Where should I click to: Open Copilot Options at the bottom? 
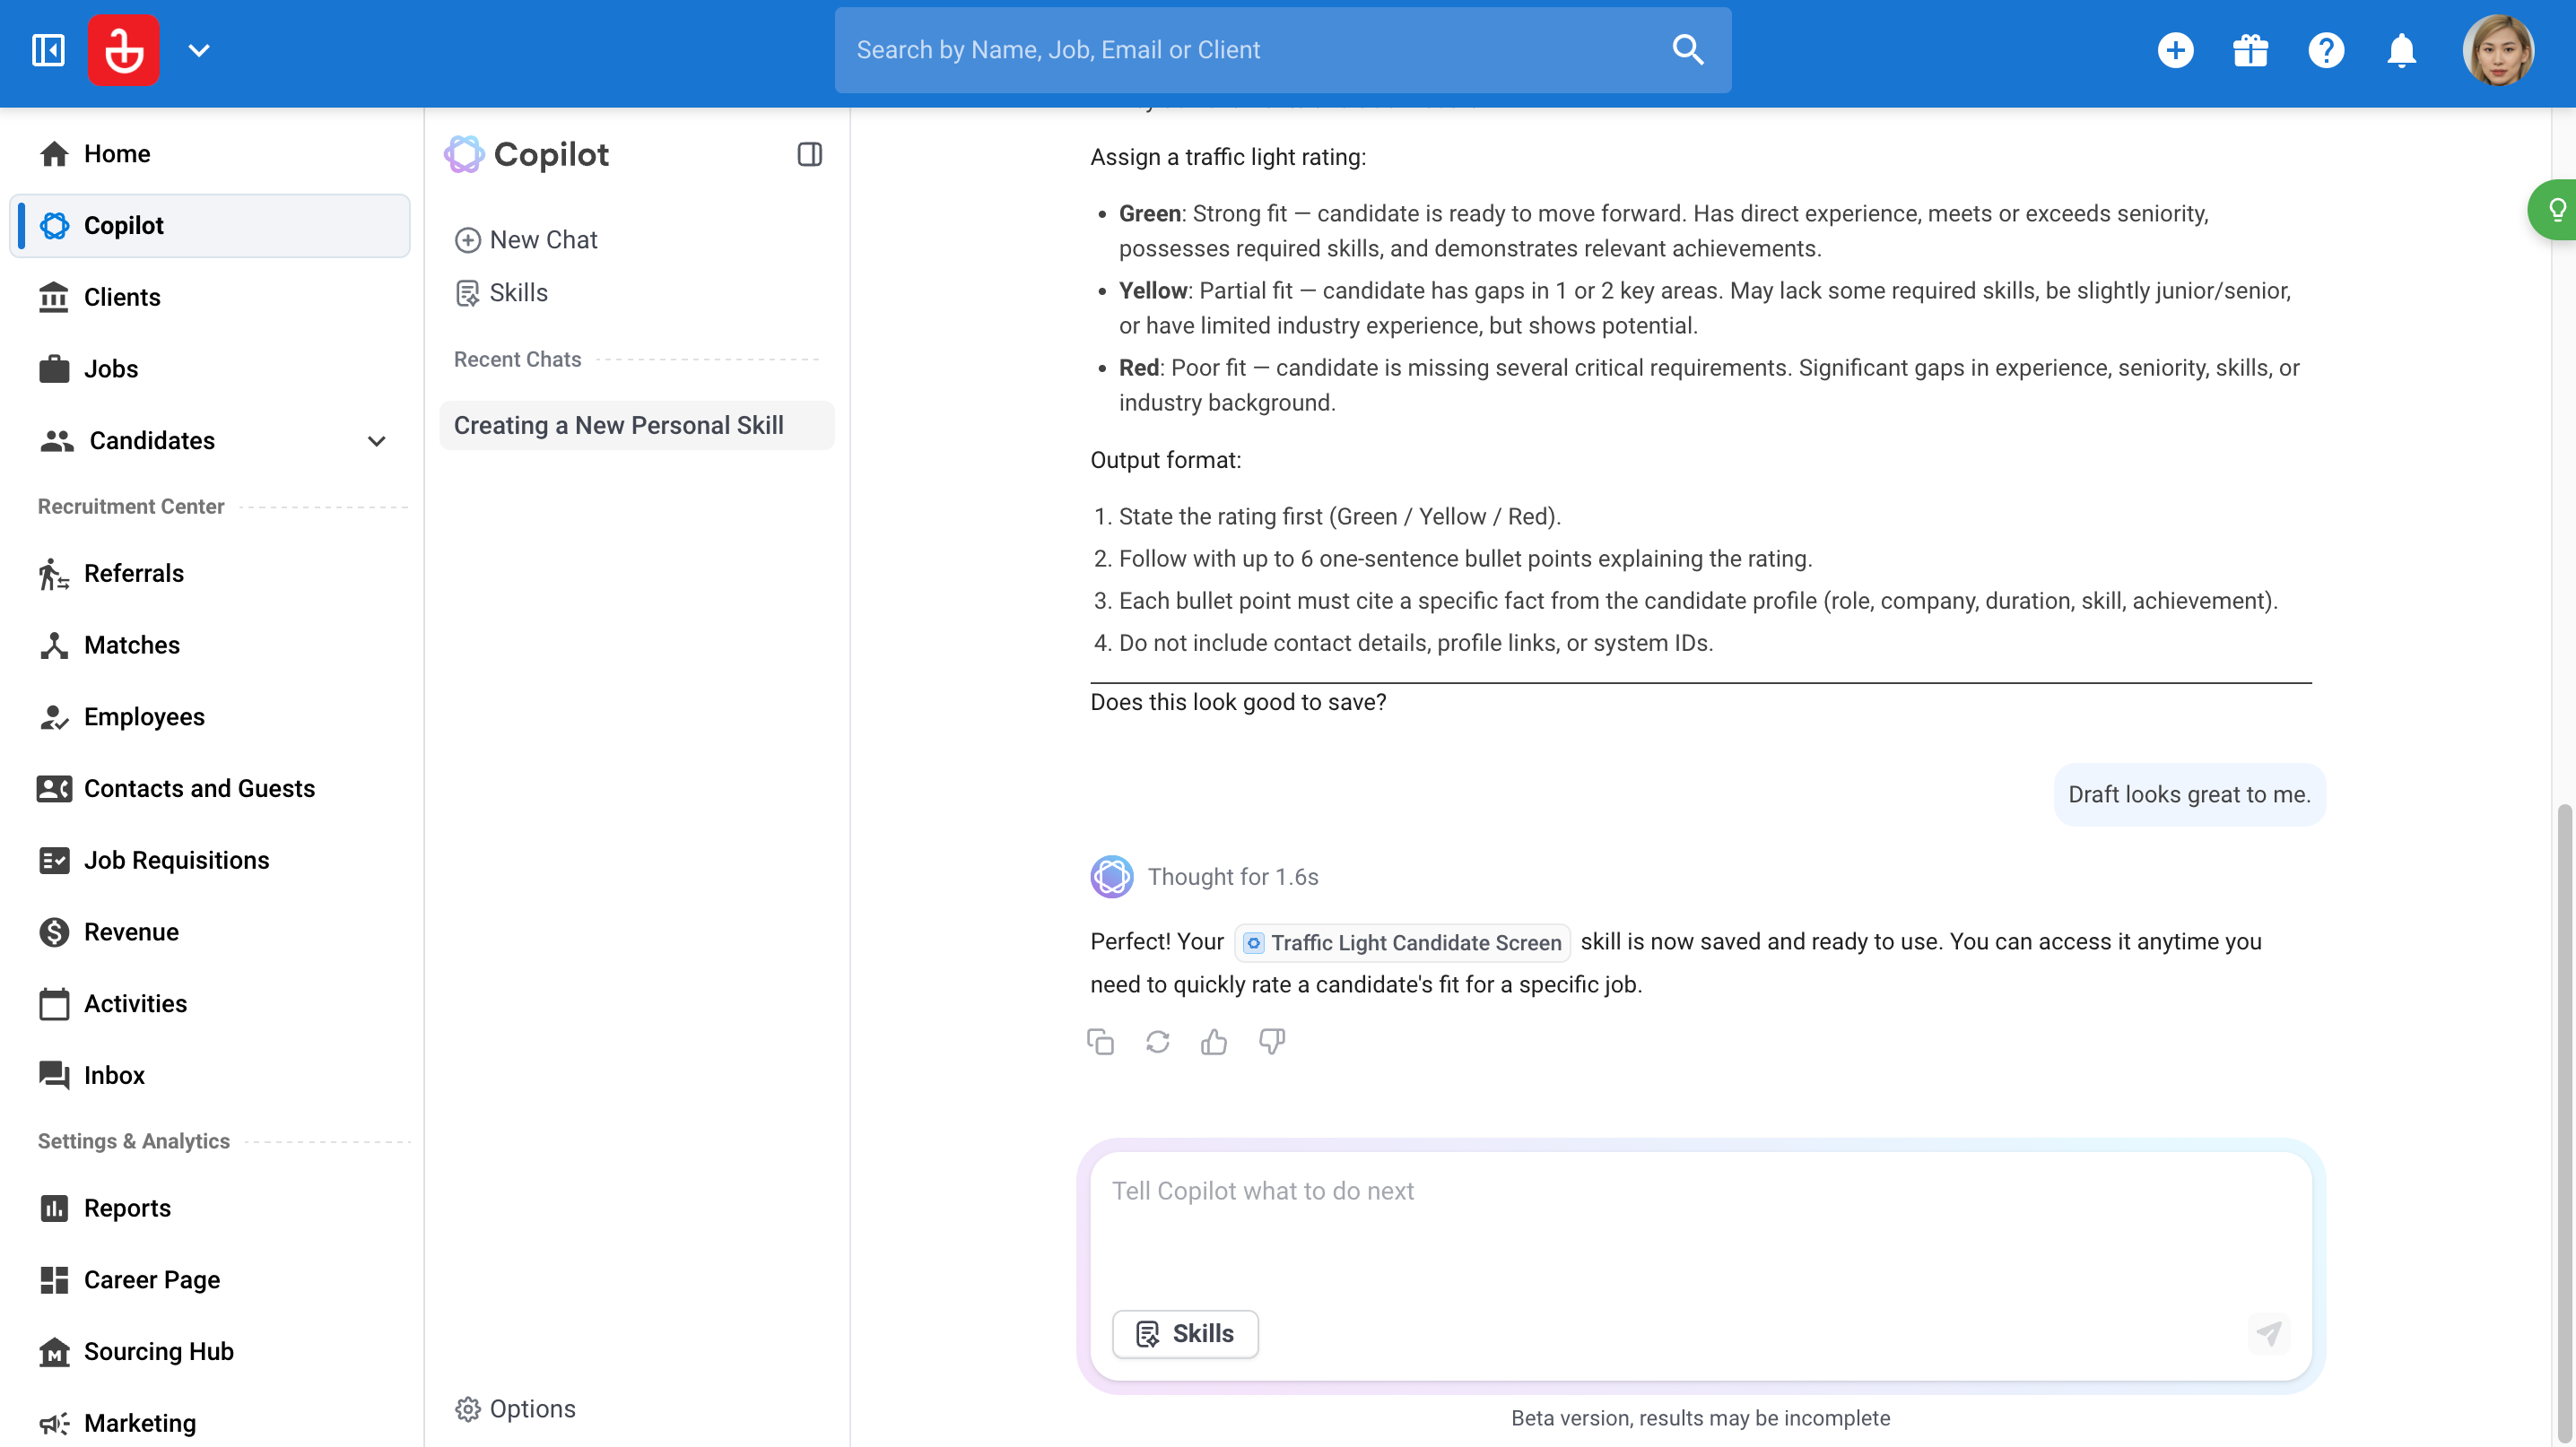click(x=516, y=1409)
